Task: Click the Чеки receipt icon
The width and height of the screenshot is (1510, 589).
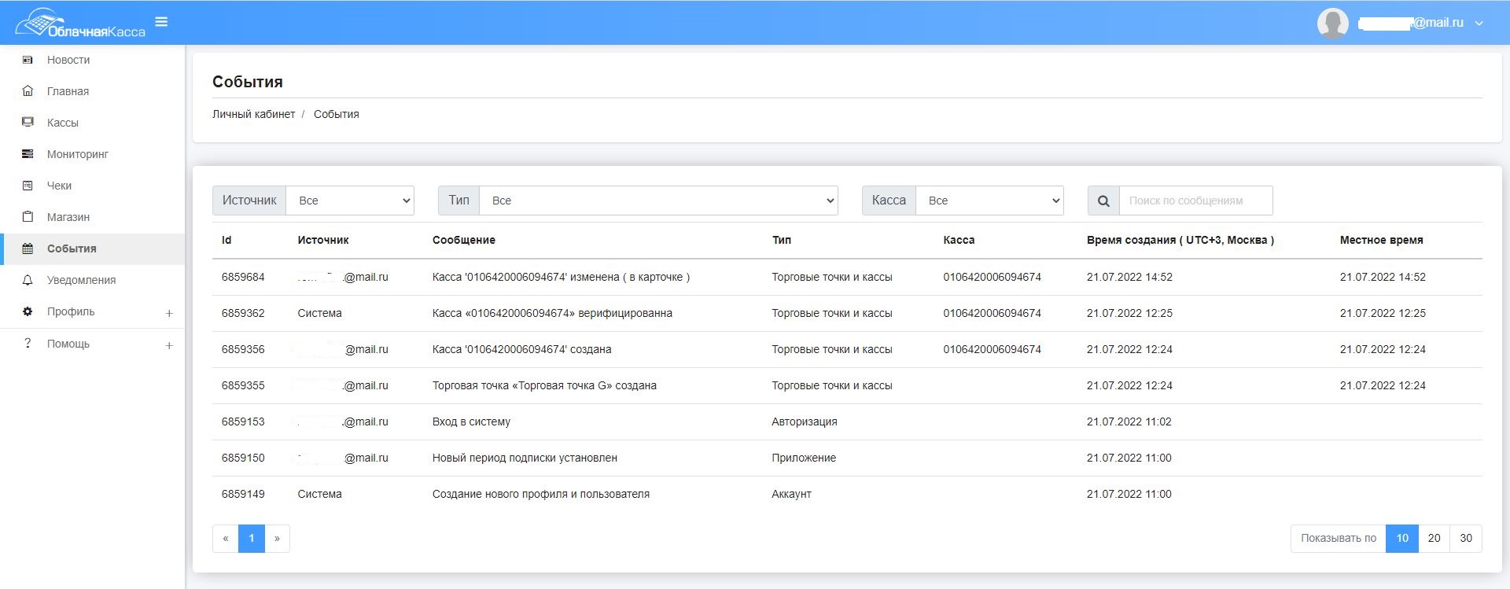Action: (28, 186)
